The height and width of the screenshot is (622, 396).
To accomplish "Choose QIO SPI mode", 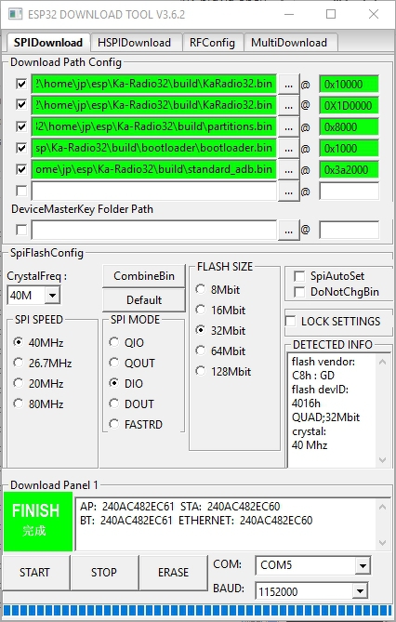I will (x=114, y=342).
